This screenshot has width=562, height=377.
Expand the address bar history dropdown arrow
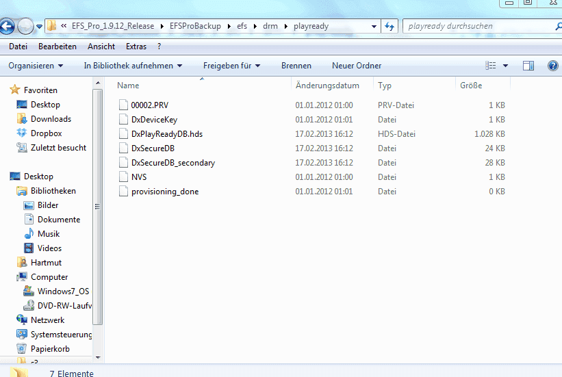(374, 27)
